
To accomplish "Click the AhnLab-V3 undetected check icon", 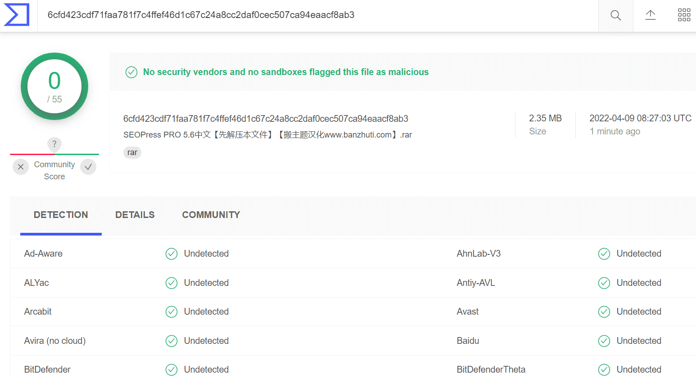I will (x=604, y=254).
